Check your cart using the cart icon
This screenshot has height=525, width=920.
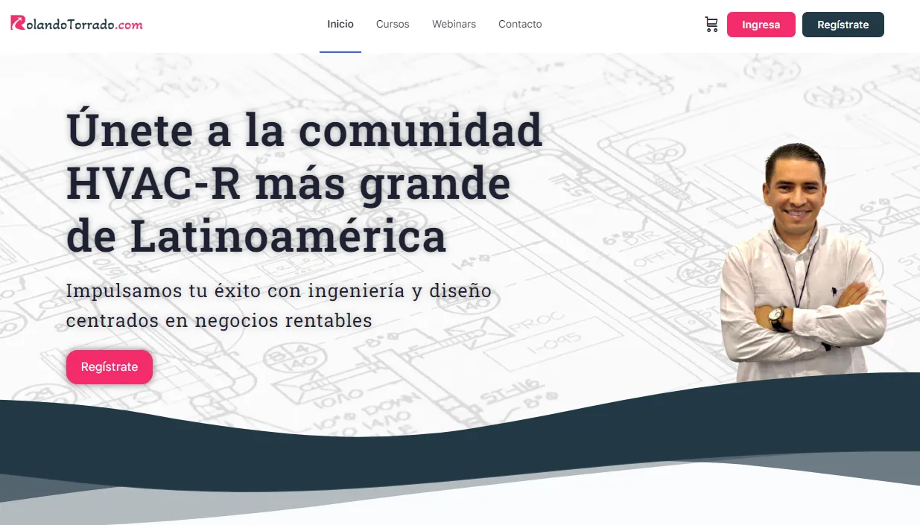point(711,24)
